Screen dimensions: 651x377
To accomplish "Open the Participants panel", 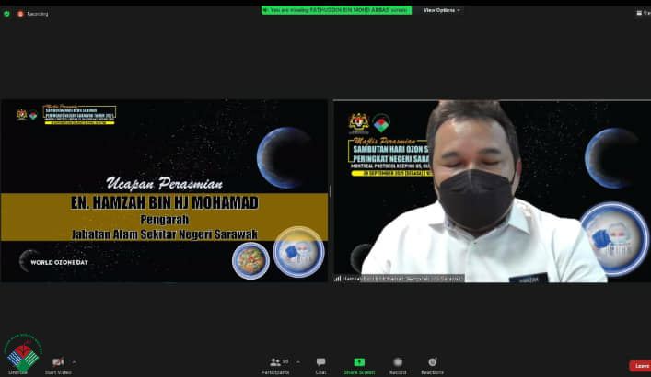I will point(275,366).
